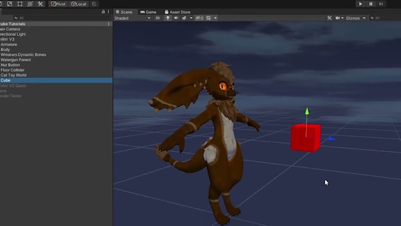
Task: Select disabled Blender Tester object
Action: [11, 96]
